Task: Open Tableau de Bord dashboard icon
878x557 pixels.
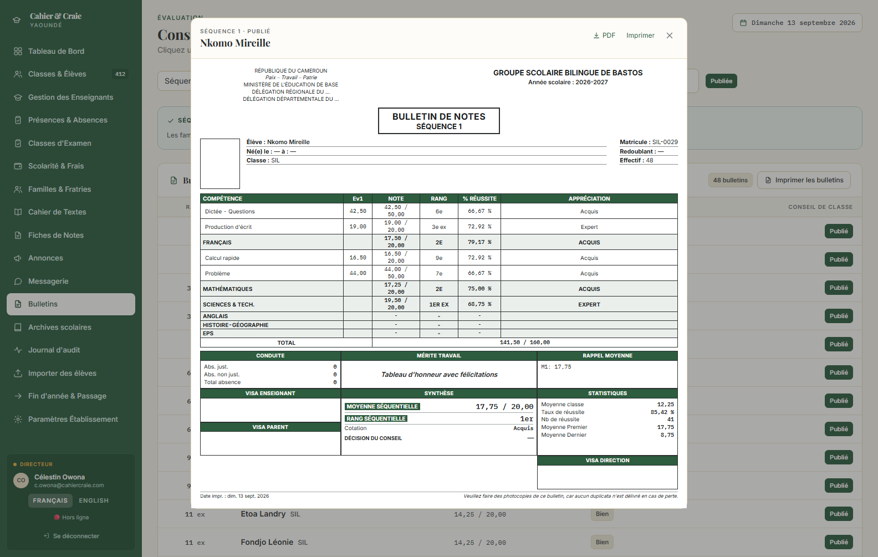Action: pos(18,51)
